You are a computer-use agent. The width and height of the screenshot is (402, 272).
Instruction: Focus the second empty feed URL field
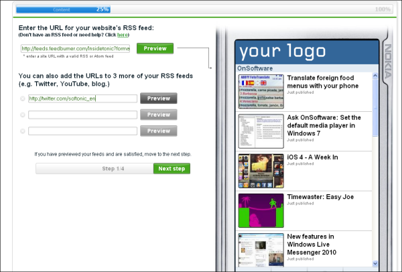(x=82, y=115)
